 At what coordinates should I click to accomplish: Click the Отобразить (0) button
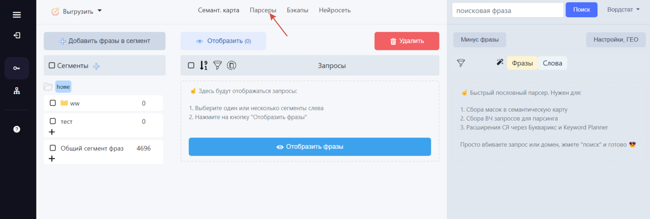(223, 41)
